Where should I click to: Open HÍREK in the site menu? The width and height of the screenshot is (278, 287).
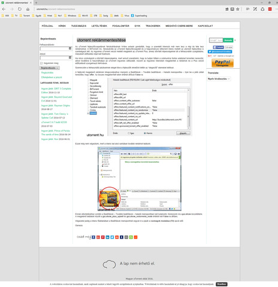62,26
